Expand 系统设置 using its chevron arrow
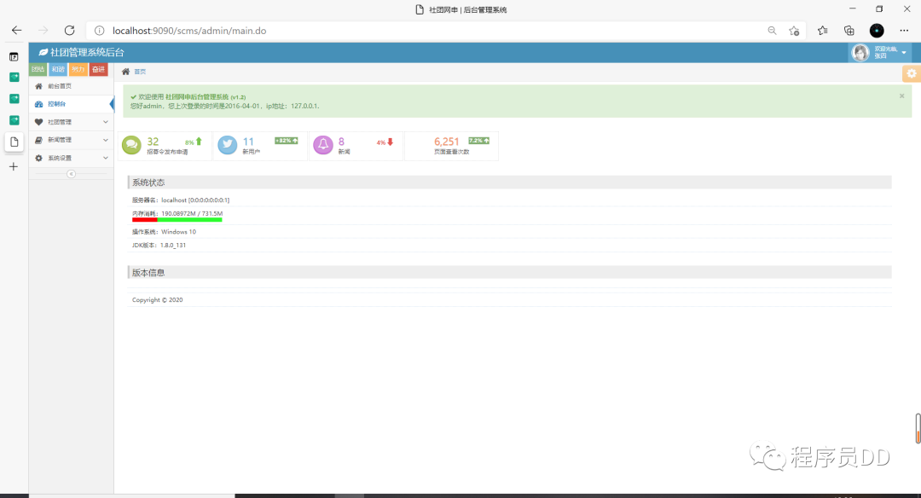The width and height of the screenshot is (921, 498). tap(106, 158)
